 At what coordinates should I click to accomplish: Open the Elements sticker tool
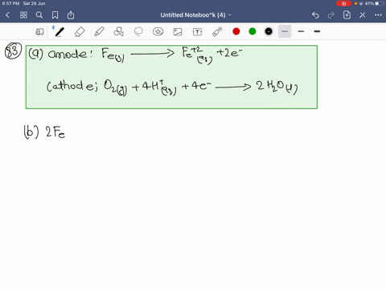tap(158, 31)
